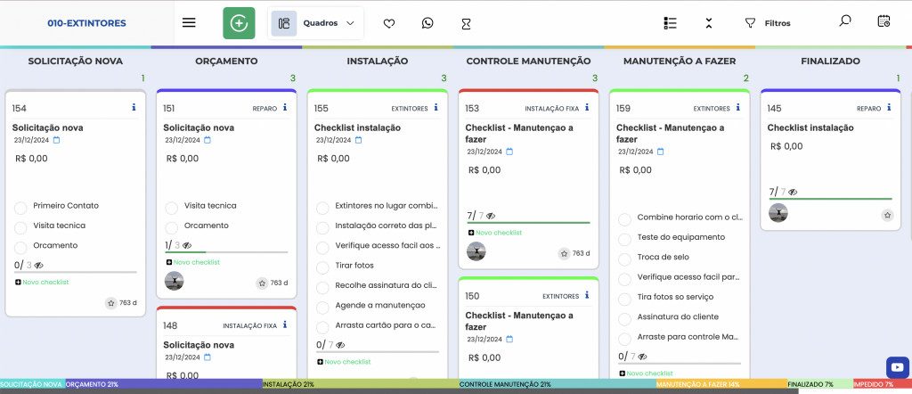Click the INSTALAÇÃO 21% progress bar segment
Viewport: 912px width, 394px height.
pos(360,384)
